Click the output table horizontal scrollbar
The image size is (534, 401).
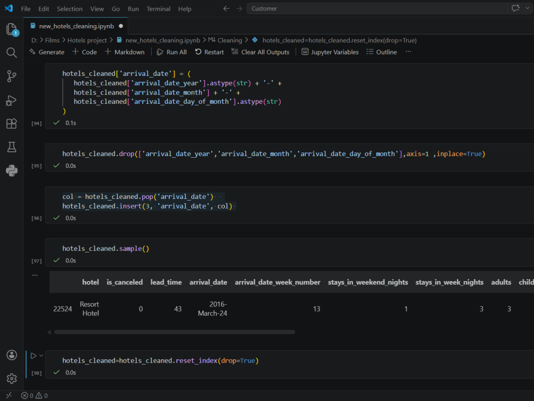pyautogui.click(x=175, y=332)
